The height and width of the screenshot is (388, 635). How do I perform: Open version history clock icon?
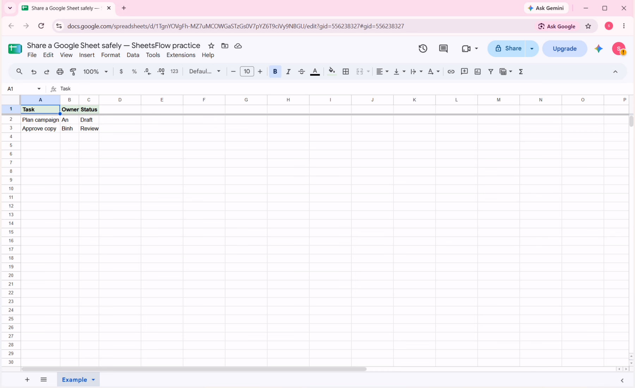423,49
